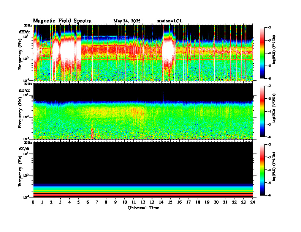Click hour 14 tick label on time axis

(x=161, y=202)
